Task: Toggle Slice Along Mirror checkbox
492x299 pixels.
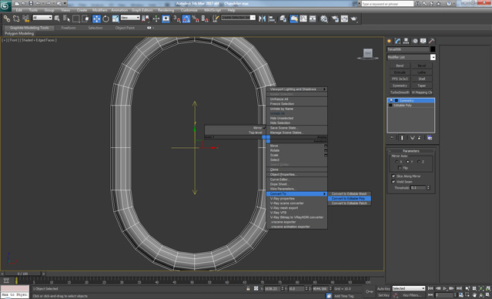Action: (x=393, y=176)
